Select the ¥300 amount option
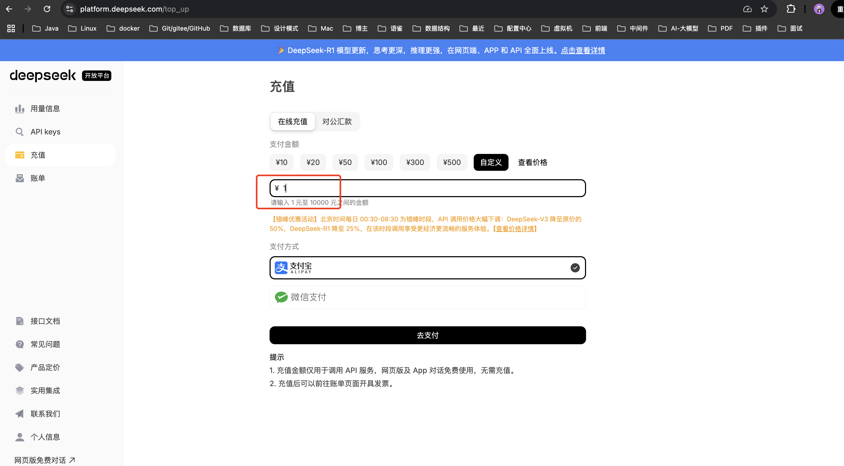Image resolution: width=844 pixels, height=466 pixels. [x=415, y=162]
